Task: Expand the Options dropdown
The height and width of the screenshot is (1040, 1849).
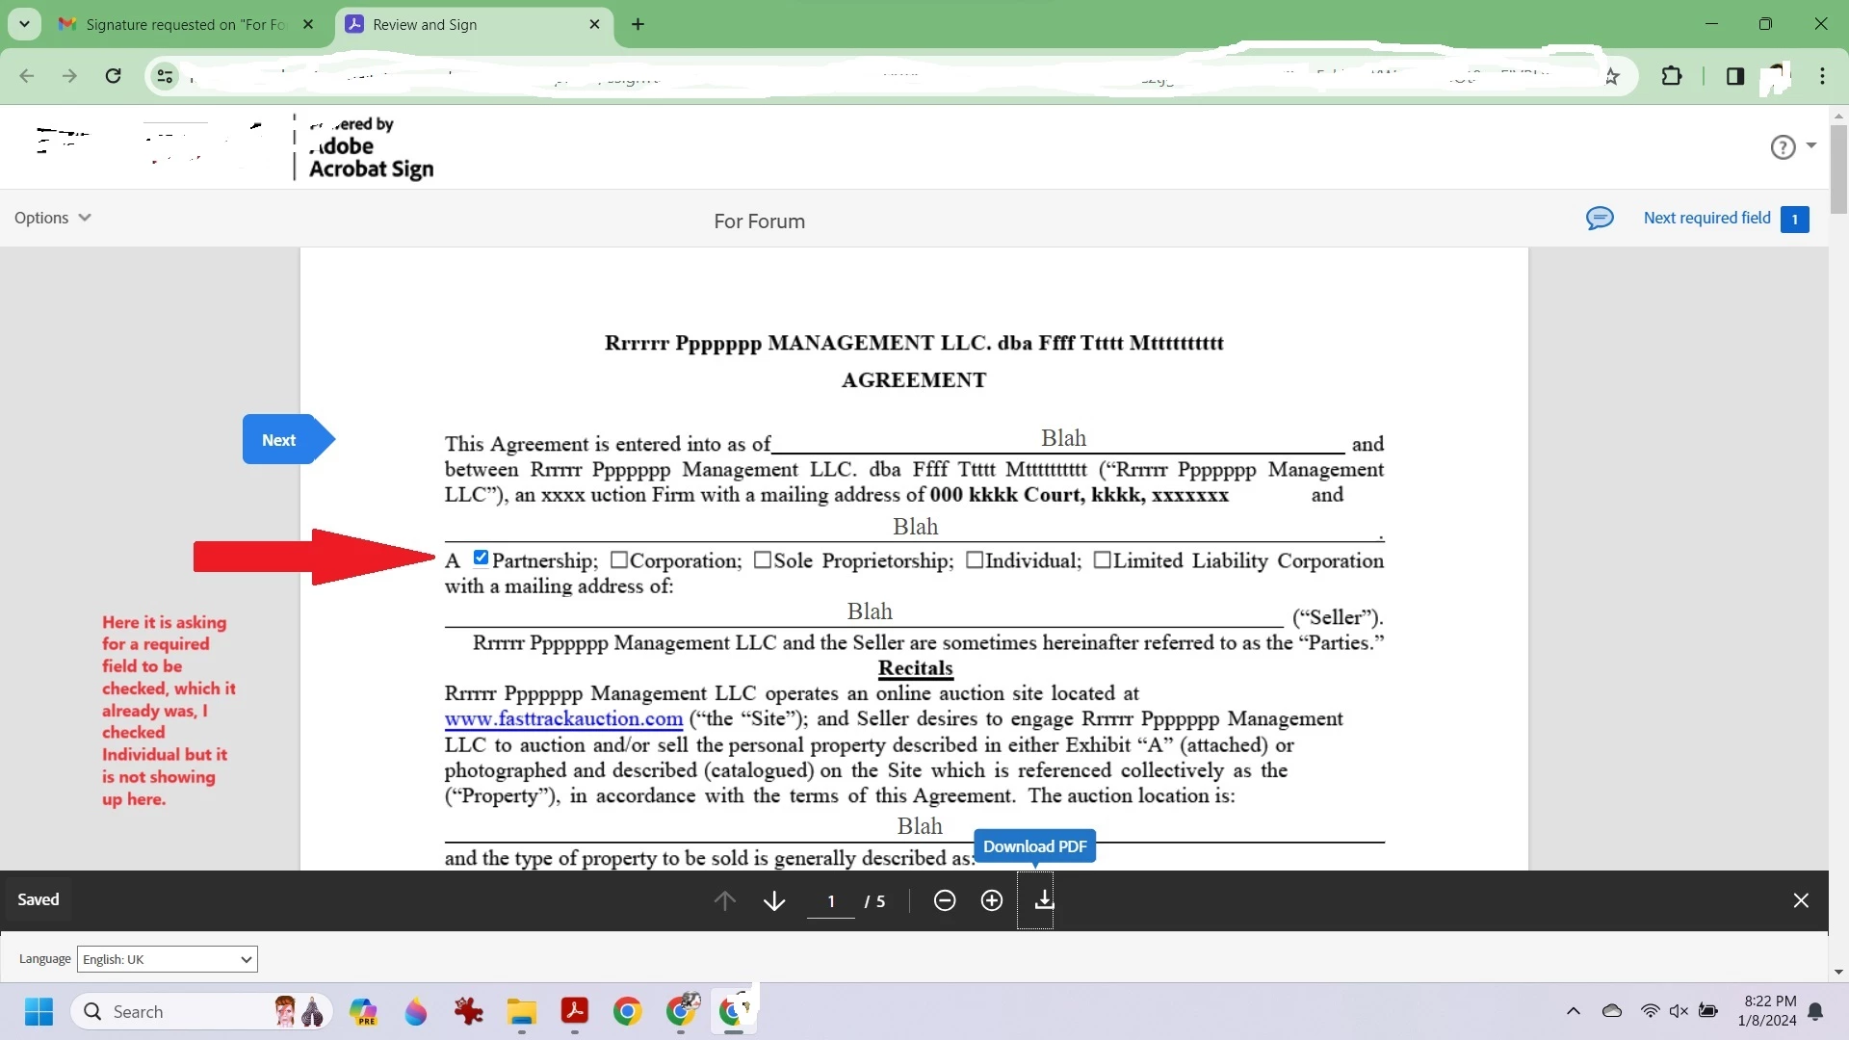Action: pyautogui.click(x=52, y=218)
